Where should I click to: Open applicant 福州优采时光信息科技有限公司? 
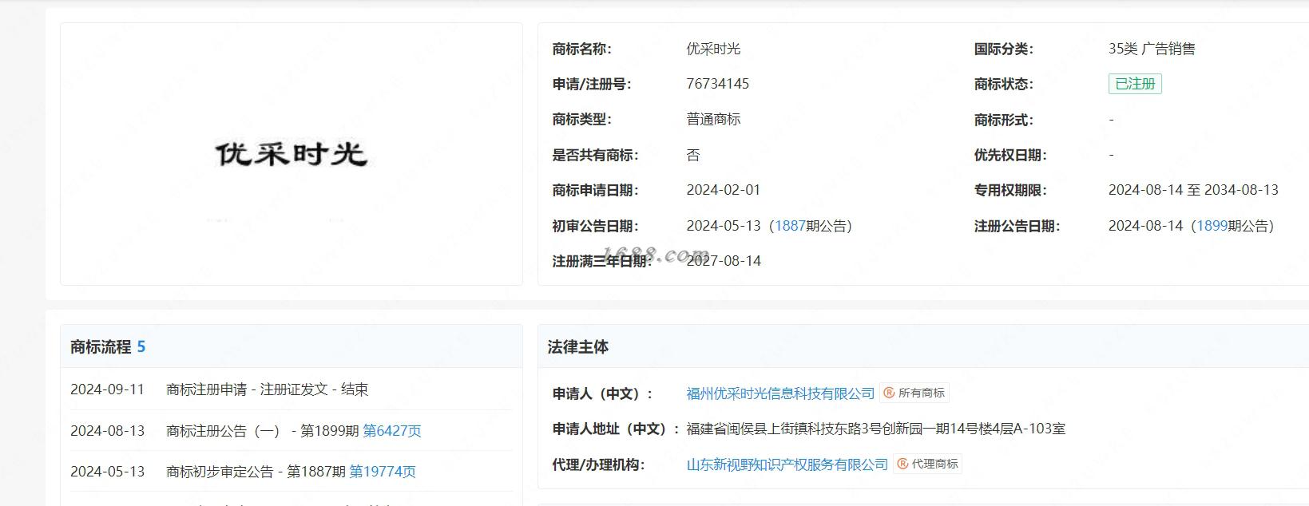click(780, 393)
